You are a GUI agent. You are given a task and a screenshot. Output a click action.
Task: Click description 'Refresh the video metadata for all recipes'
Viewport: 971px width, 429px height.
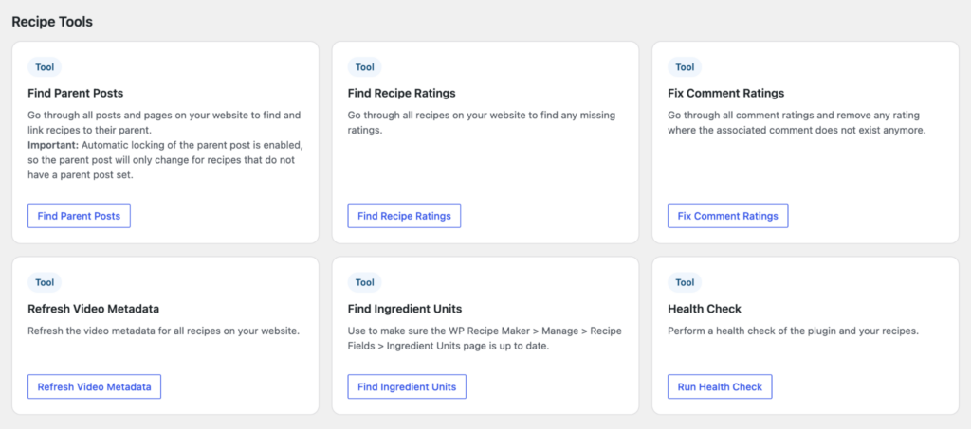pos(125,331)
